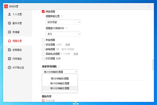Collapse the 每30分钟触发提醒 combo box

tap(60, 72)
